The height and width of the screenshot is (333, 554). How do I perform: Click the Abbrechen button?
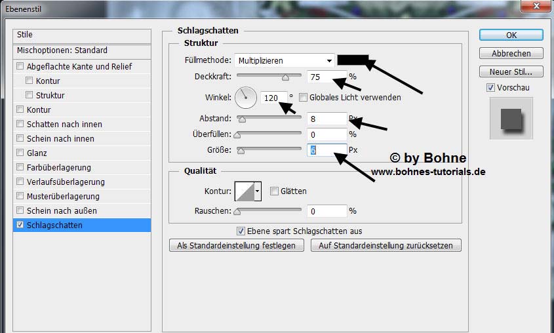[511, 54]
